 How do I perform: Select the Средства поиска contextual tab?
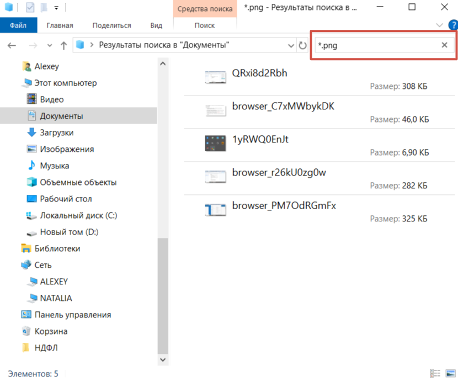(x=205, y=9)
